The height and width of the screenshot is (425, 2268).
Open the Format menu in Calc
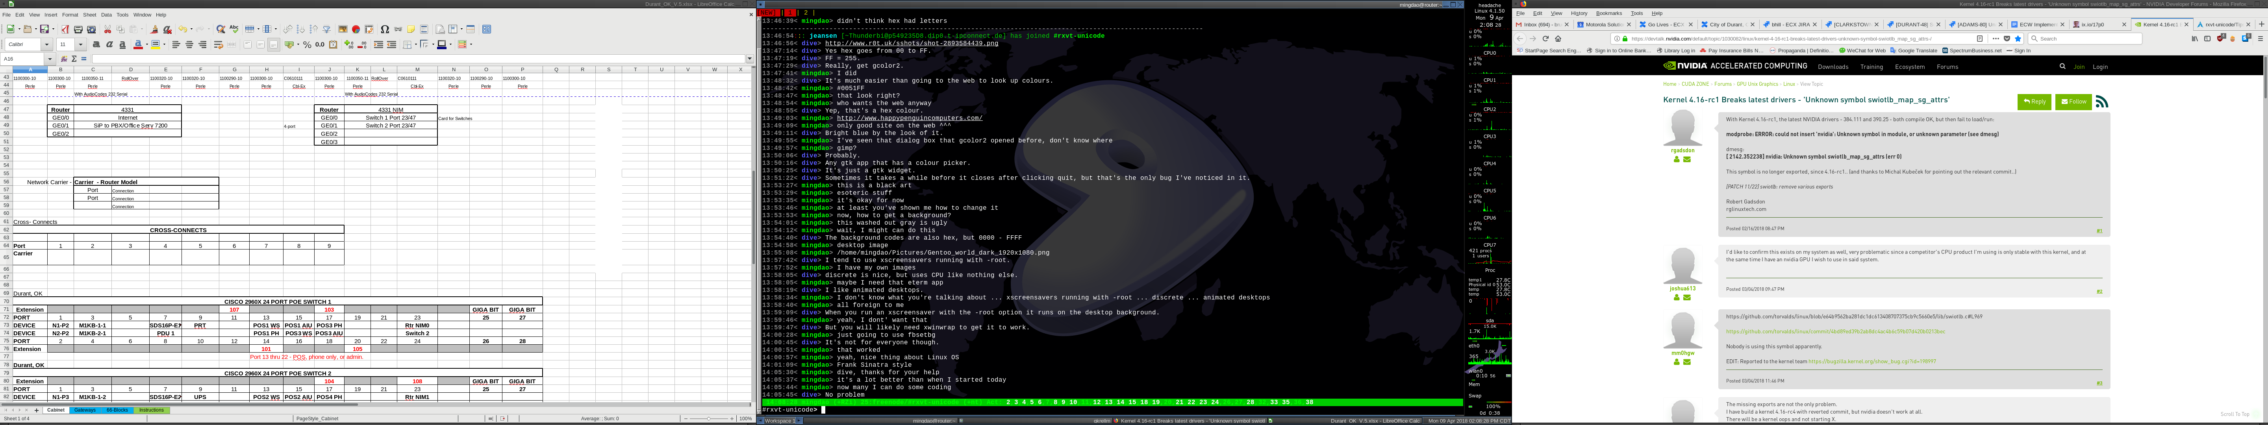70,15
